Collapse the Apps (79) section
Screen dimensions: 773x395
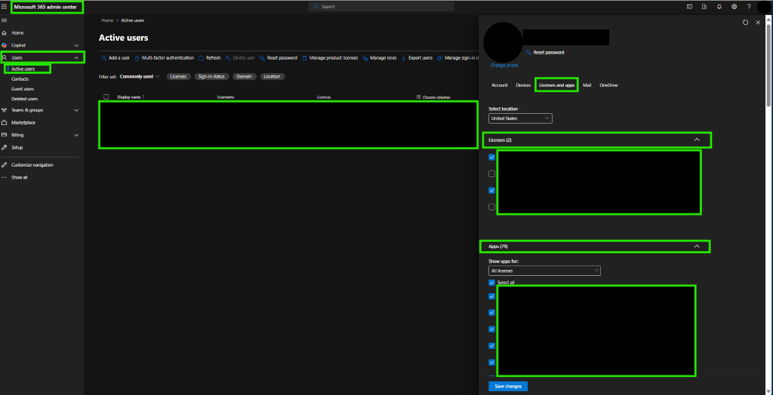(697, 246)
